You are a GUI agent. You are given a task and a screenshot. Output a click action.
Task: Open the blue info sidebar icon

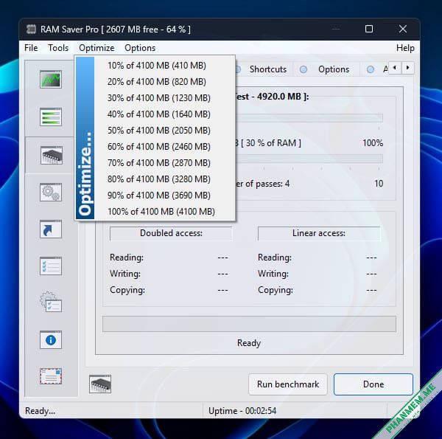coord(51,340)
